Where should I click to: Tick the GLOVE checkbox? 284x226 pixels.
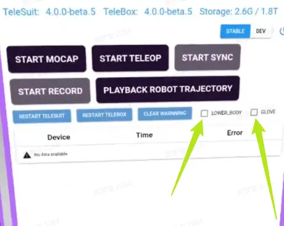click(254, 112)
